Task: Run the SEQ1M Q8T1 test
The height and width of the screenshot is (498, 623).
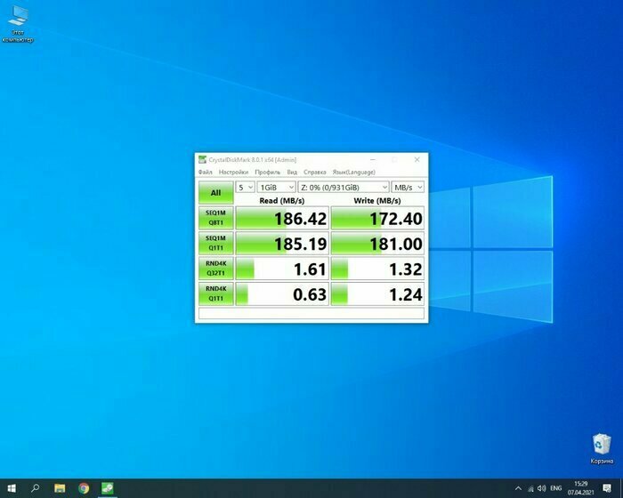Action: click(215, 218)
